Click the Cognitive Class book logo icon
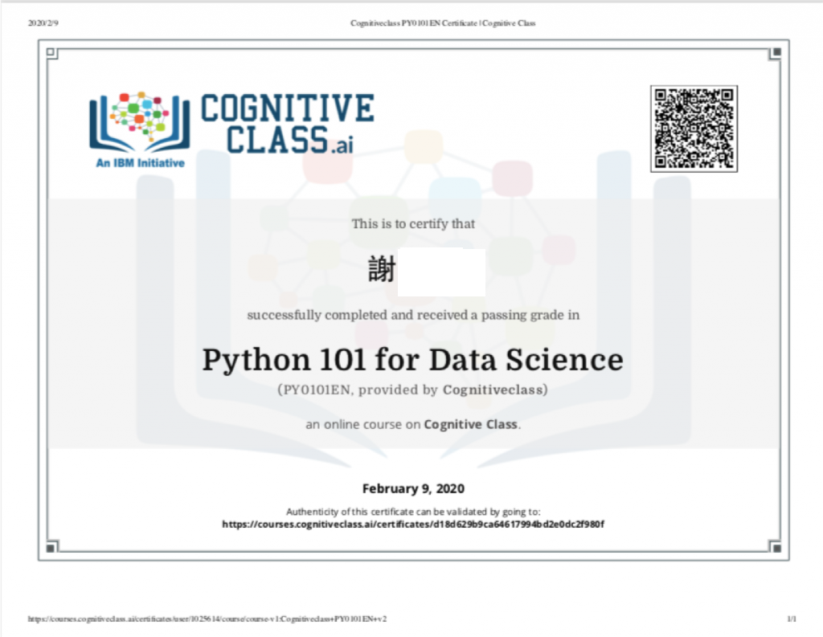Image resolution: width=823 pixels, height=637 pixels. click(139, 122)
